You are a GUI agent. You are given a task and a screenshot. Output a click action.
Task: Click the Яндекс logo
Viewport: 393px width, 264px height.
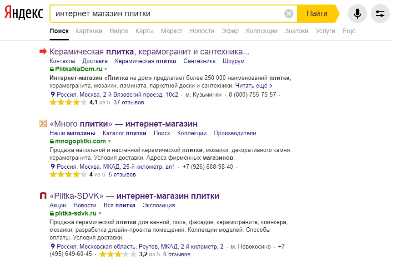24,13
